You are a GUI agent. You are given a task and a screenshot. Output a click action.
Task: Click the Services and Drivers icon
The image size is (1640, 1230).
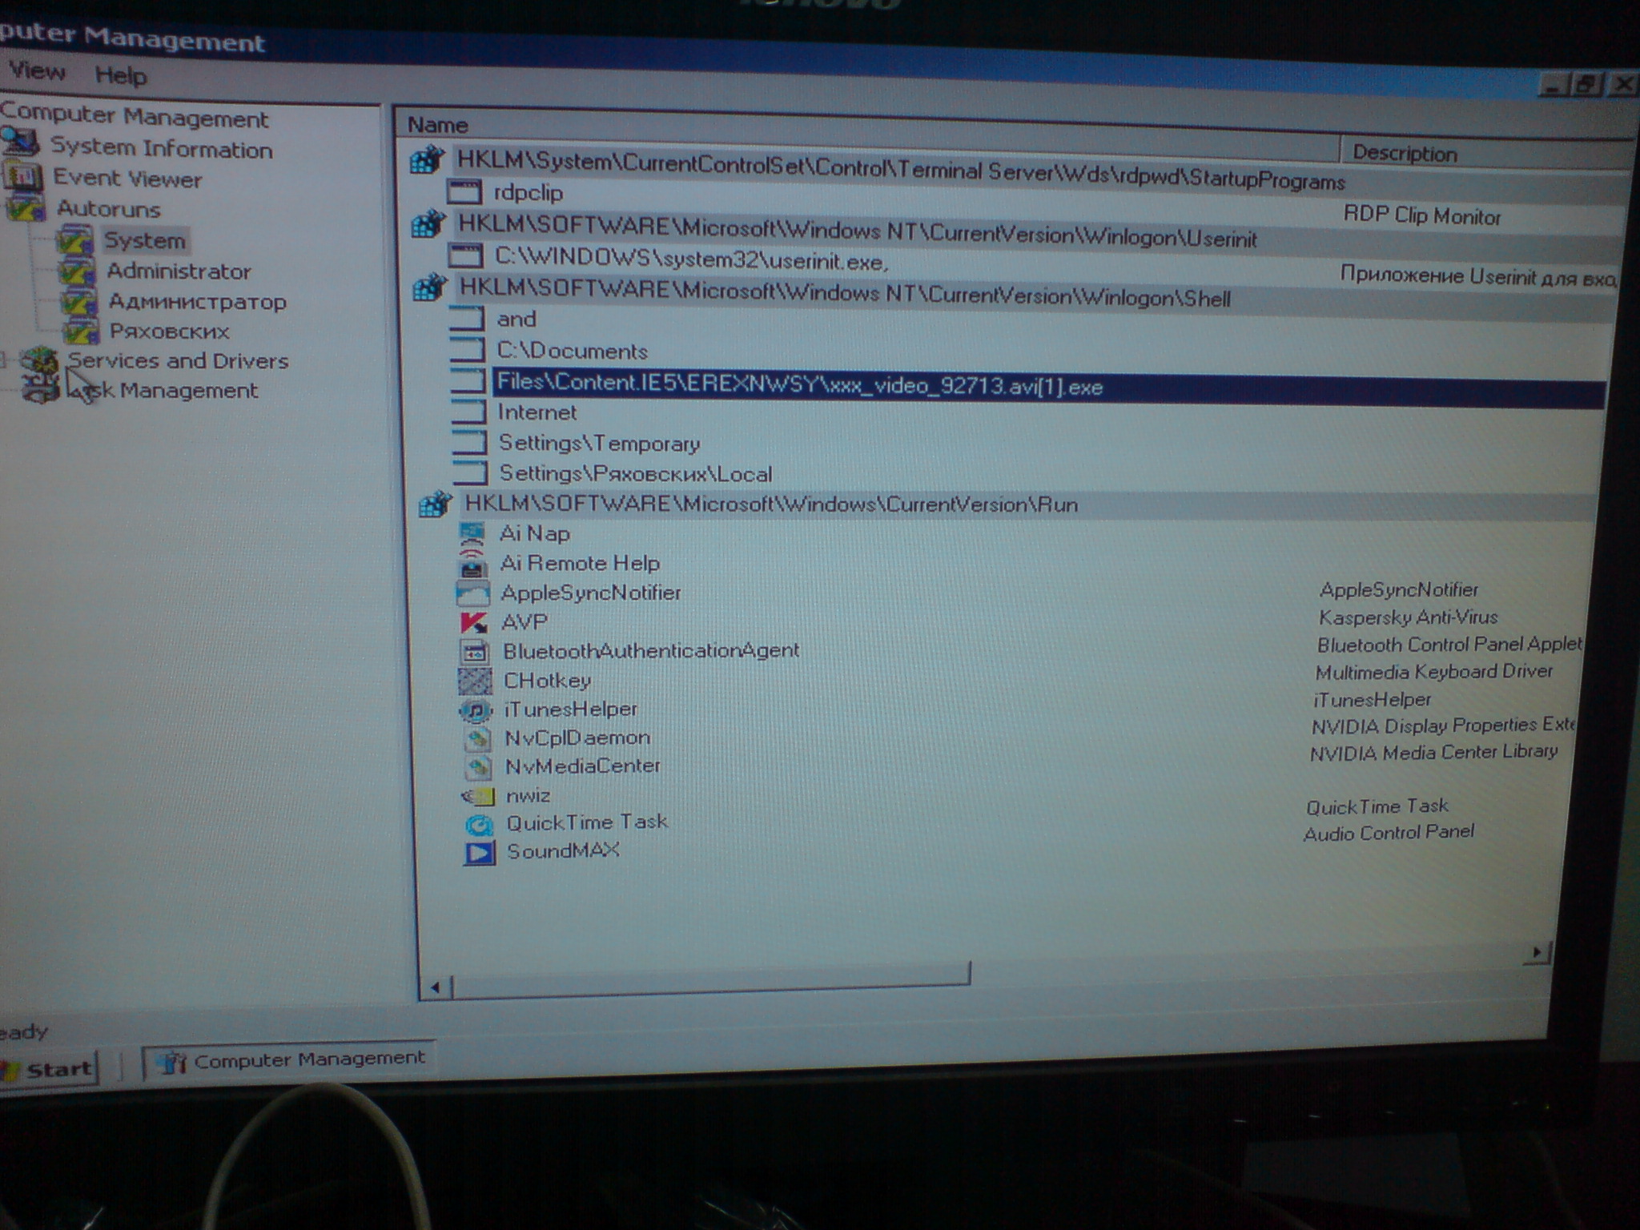click(40, 361)
